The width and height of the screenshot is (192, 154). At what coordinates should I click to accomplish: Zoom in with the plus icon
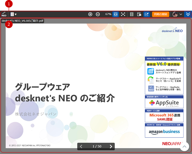[90, 14]
